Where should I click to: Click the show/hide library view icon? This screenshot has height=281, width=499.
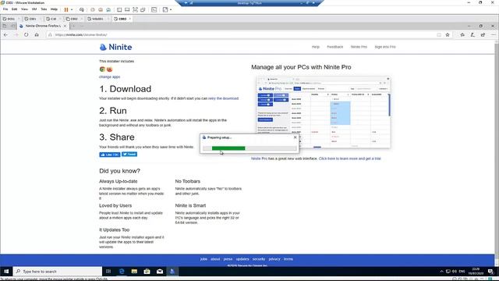(x=119, y=9)
